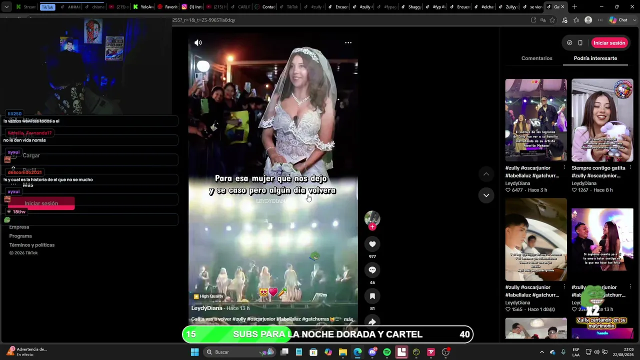Viewport: 640px width, 360px height.
Task: Open the thumbnail showing Zully's family at Makano show
Action: [x=536, y=120]
